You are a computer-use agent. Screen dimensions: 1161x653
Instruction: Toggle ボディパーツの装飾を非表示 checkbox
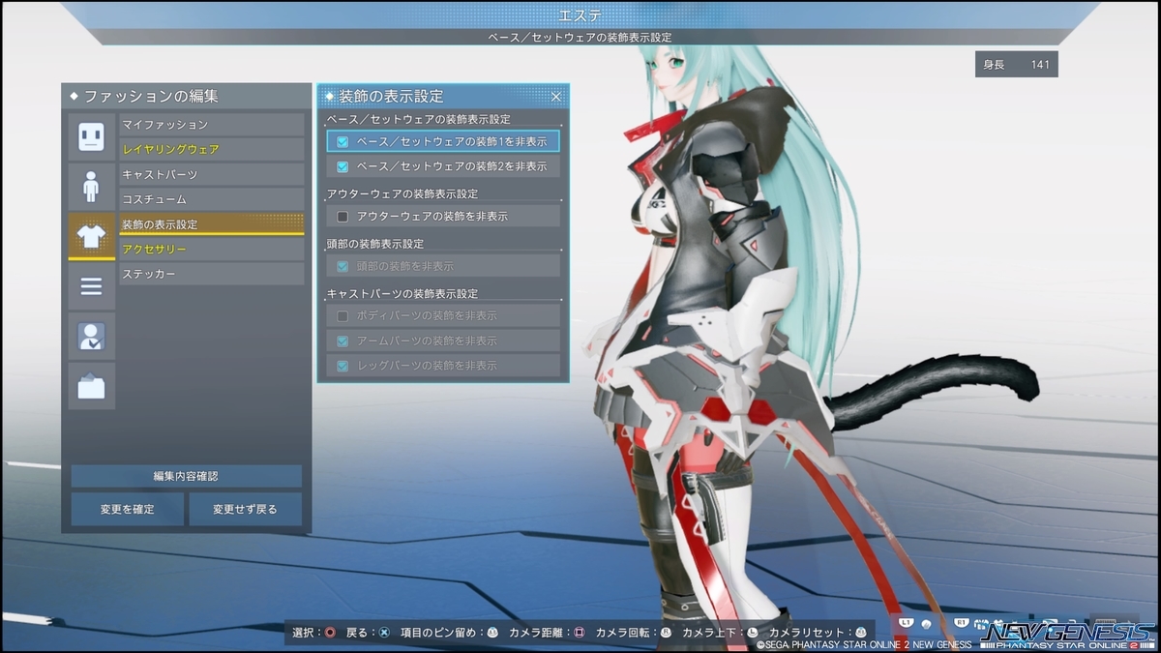[342, 316]
